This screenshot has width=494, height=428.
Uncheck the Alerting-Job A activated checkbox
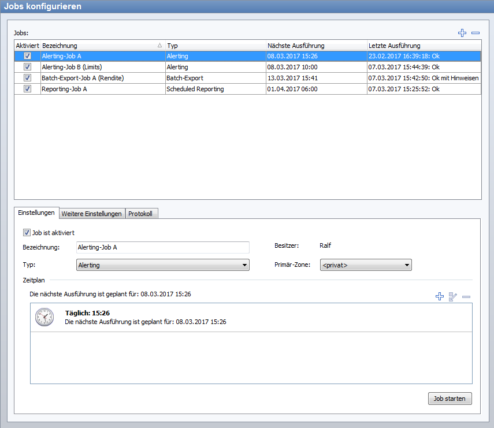27,56
